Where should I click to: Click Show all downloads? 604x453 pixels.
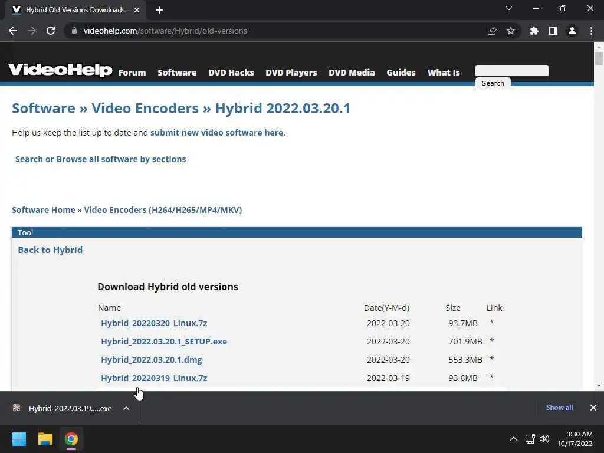point(559,408)
